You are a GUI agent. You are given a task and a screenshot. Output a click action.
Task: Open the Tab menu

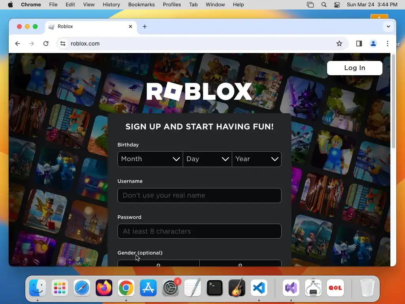193,4
